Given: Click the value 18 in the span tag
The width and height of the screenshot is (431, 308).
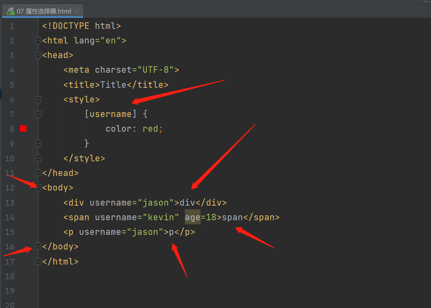Looking at the screenshot, I should pyautogui.click(x=211, y=217).
